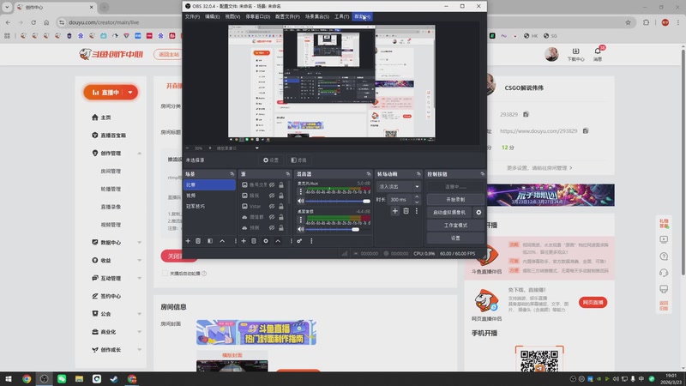686x386 pixels.
Task: Open the Windows Start menu
Action: (9, 379)
